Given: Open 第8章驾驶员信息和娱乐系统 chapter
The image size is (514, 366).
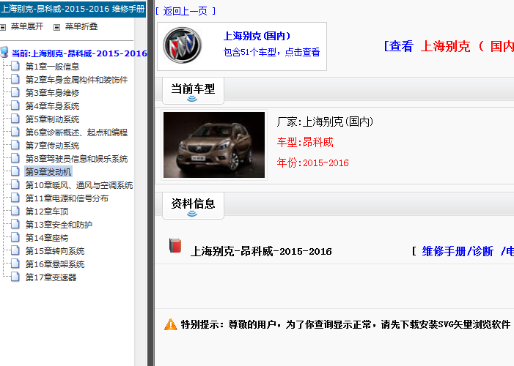Looking at the screenshot, I should pyautogui.click(x=76, y=159).
